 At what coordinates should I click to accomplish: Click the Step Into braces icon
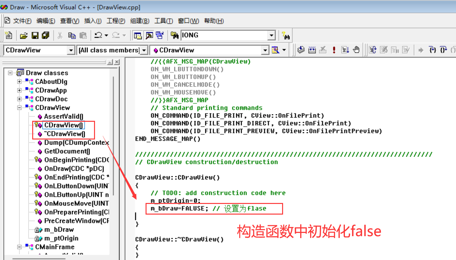coord(432,50)
